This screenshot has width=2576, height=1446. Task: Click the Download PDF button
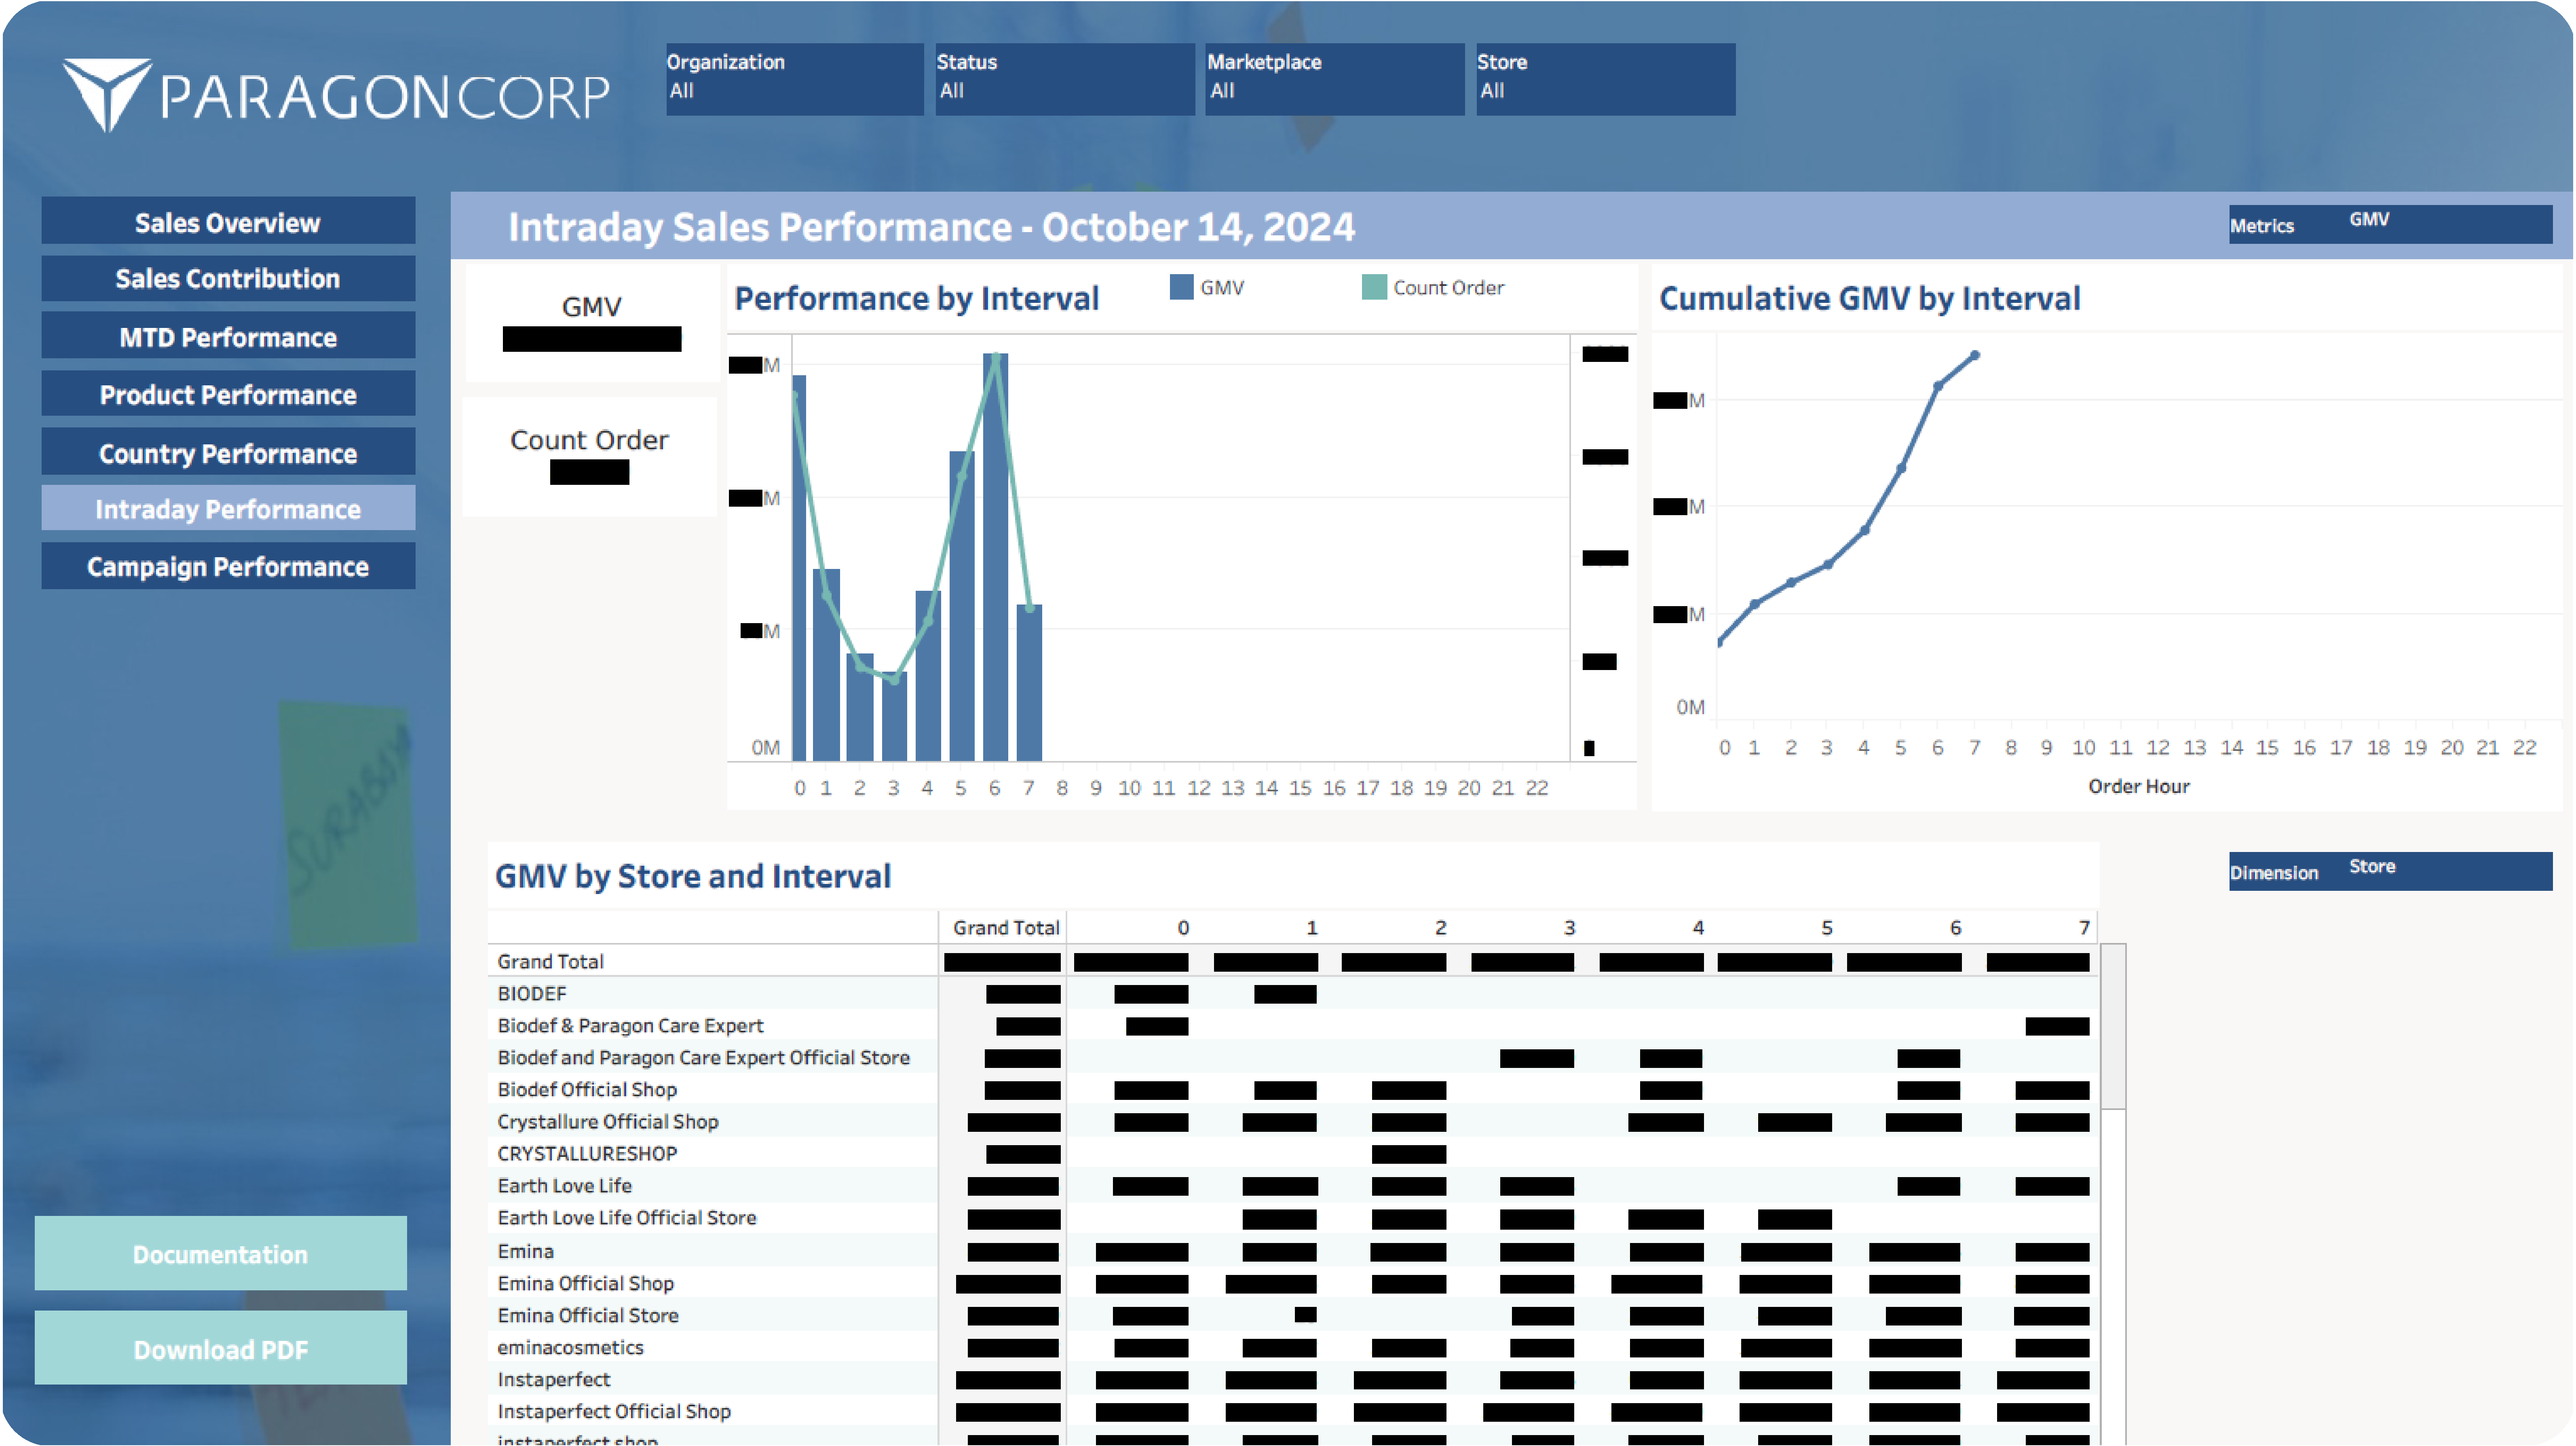coord(221,1348)
